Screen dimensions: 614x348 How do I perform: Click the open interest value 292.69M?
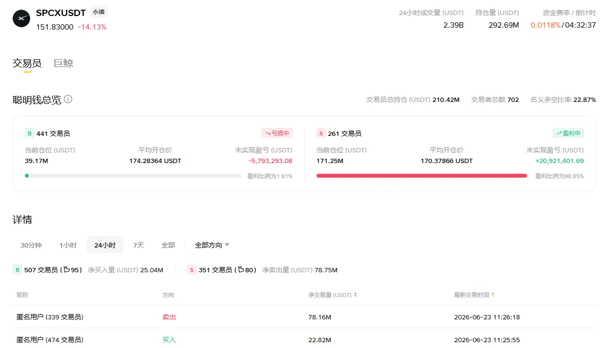click(x=504, y=25)
